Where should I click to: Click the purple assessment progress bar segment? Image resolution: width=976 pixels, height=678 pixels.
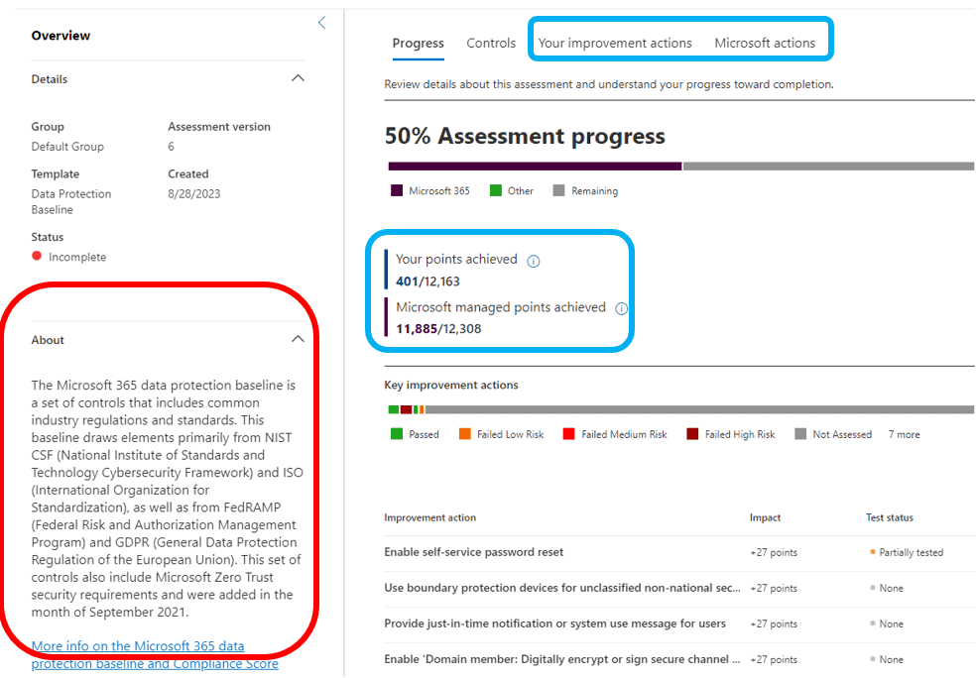point(535,167)
